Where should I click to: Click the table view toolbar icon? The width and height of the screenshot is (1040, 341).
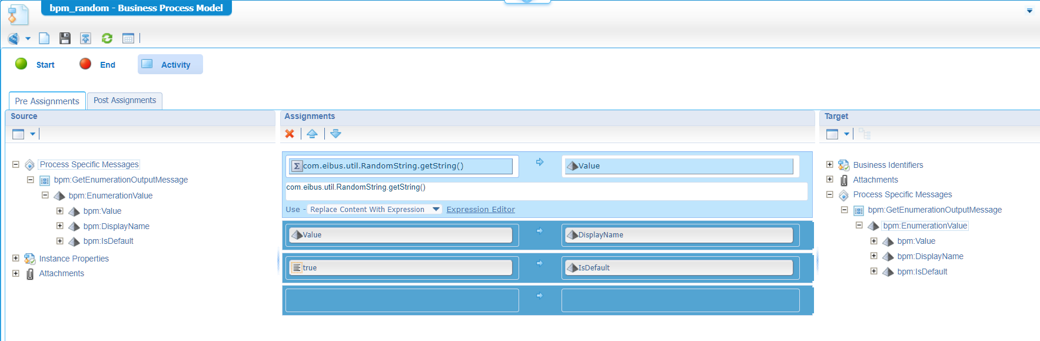(128, 38)
